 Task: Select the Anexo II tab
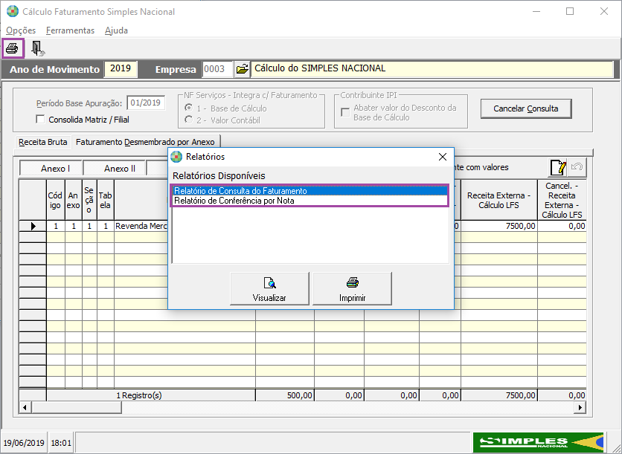point(115,169)
